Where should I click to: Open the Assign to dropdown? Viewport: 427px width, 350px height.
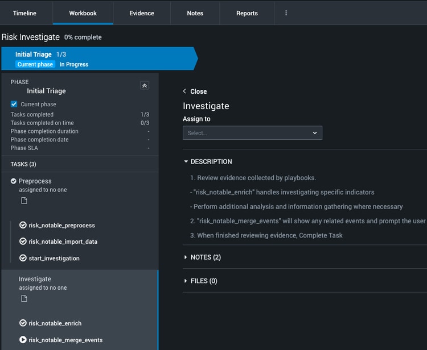[252, 133]
